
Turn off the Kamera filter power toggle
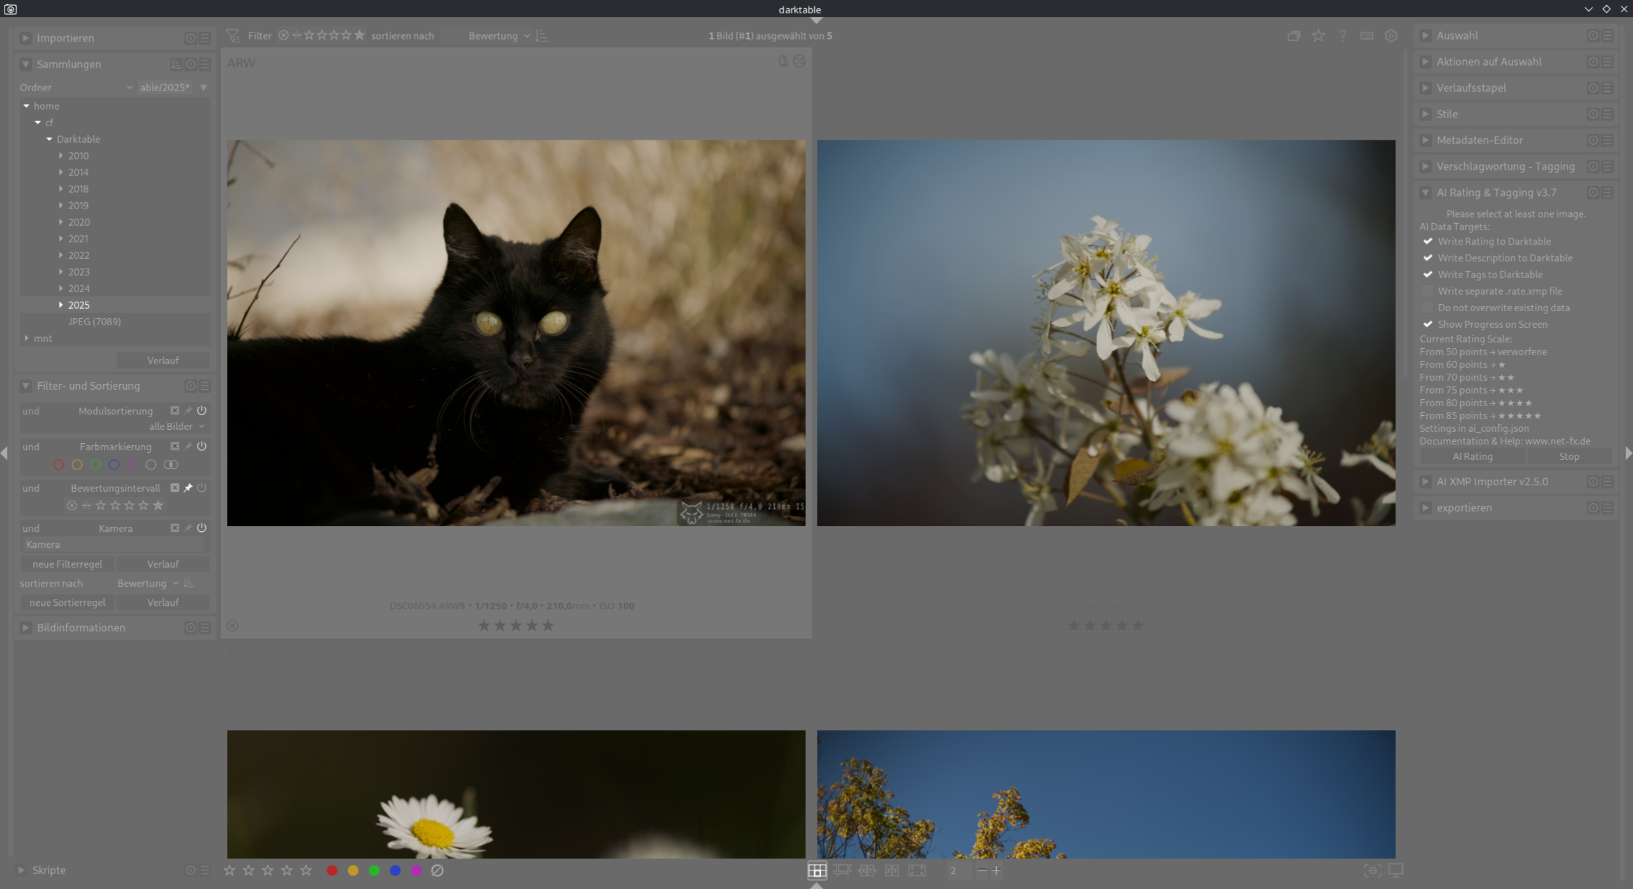pyautogui.click(x=201, y=528)
